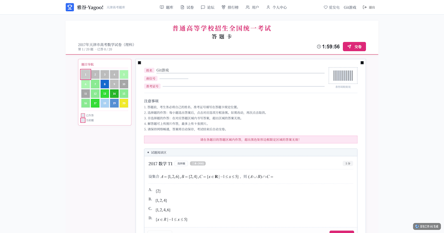Jump to question 4 in navigation
The height and width of the screenshot is (233, 444).
(115, 75)
